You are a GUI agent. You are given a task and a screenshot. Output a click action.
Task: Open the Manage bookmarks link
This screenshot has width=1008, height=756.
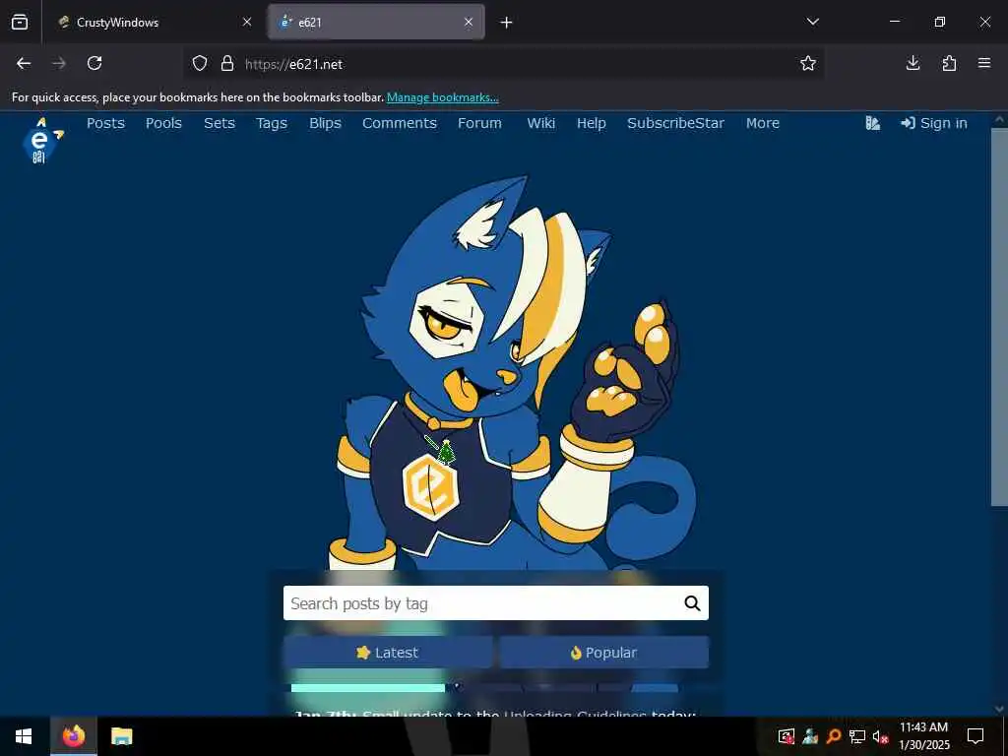tap(442, 97)
